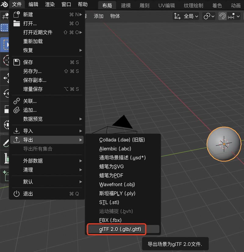Screen dimensions: 244x252
Task: Open the 物体 menu in viewport header
Action: click(x=115, y=16)
